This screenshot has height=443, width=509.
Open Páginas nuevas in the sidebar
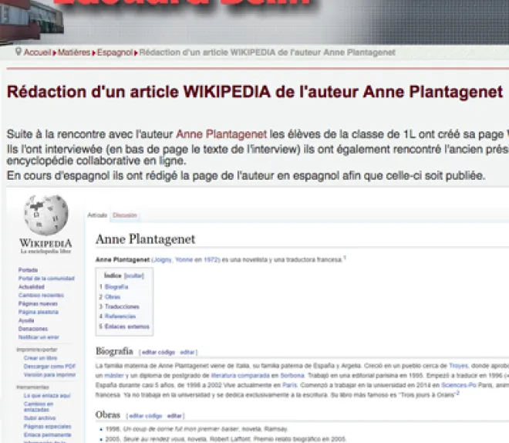38,303
